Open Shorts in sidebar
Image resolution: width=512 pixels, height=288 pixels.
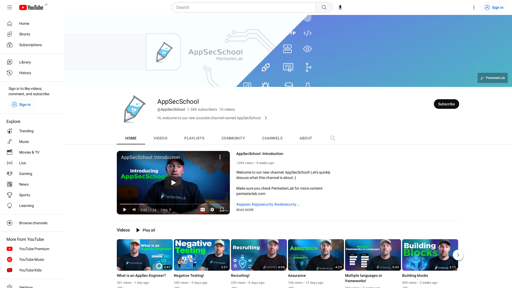(x=32, y=34)
